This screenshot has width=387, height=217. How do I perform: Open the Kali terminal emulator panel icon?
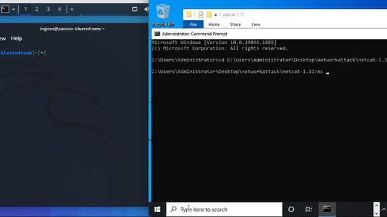pos(5,10)
